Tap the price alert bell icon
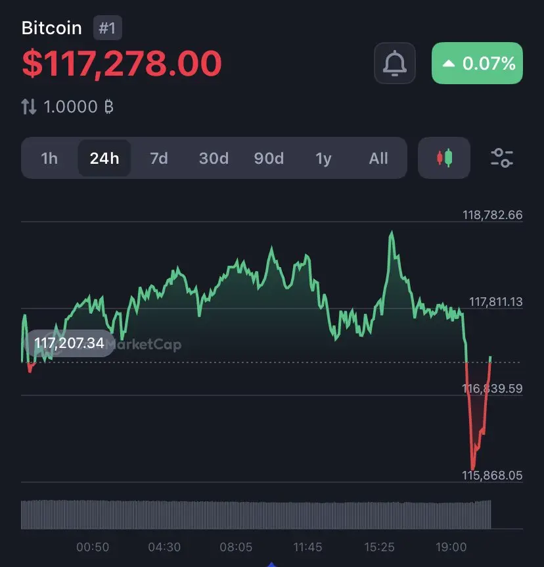Screen dimensions: 544x567 pyautogui.click(x=394, y=63)
